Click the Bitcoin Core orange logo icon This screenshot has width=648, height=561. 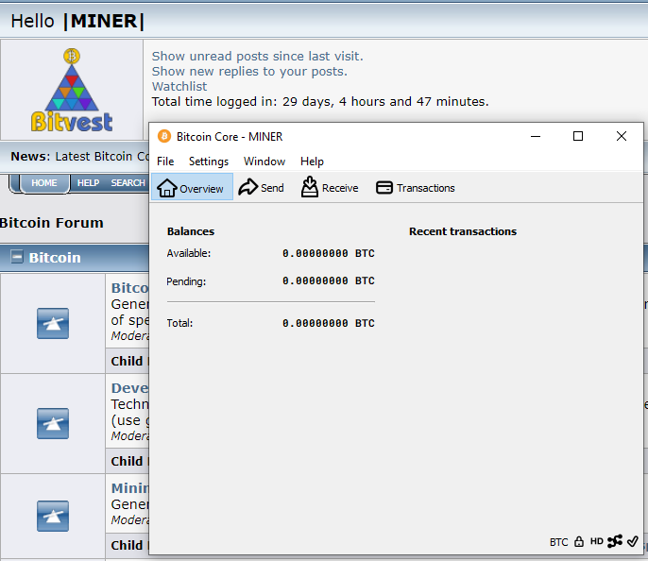(x=164, y=136)
